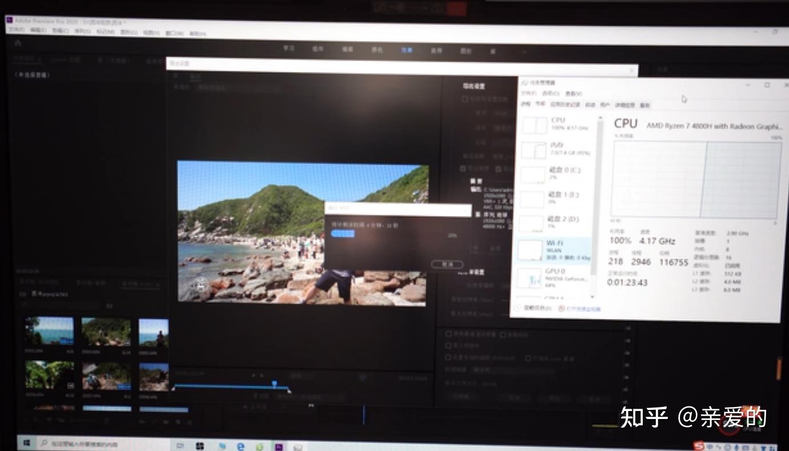Switch to the 颜色 workspace tab
This screenshot has width=789, height=451.
(x=377, y=50)
